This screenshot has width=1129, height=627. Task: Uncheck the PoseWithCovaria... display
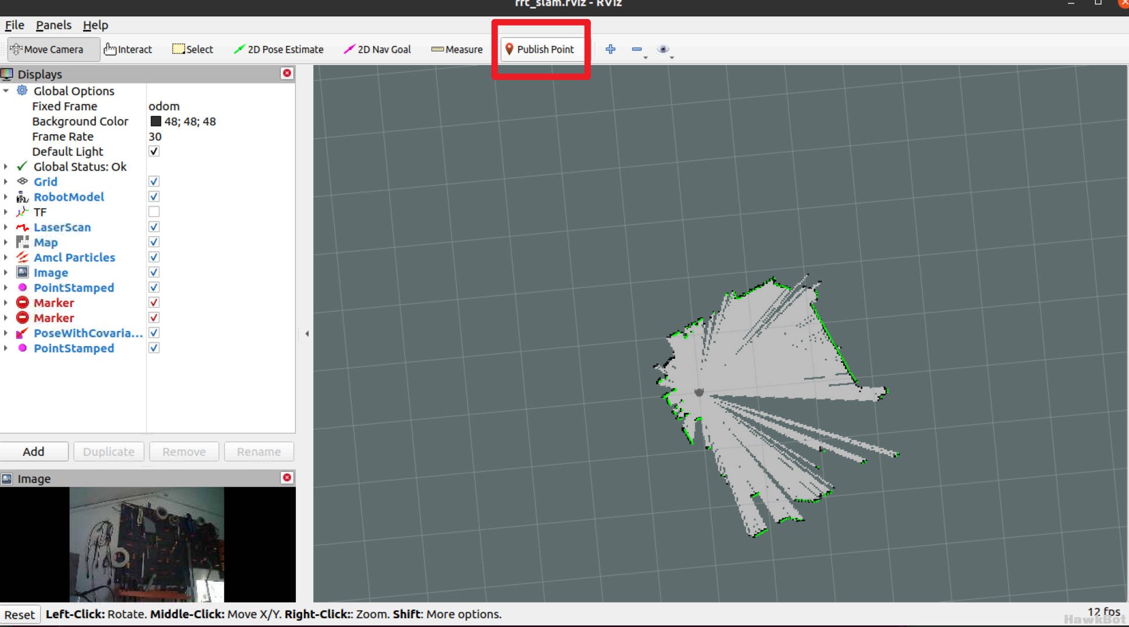click(154, 333)
